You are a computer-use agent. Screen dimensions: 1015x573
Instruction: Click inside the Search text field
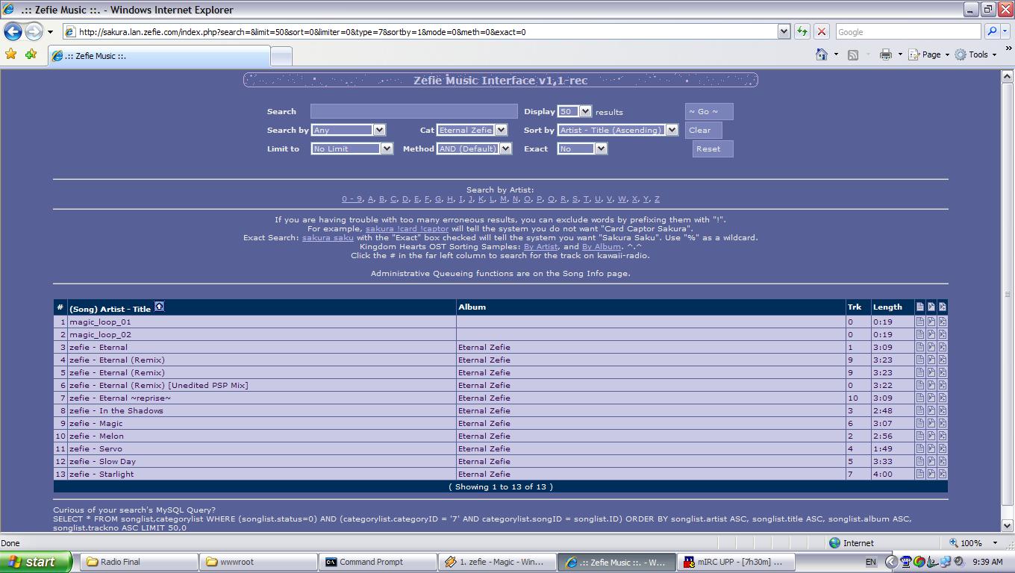(413, 111)
